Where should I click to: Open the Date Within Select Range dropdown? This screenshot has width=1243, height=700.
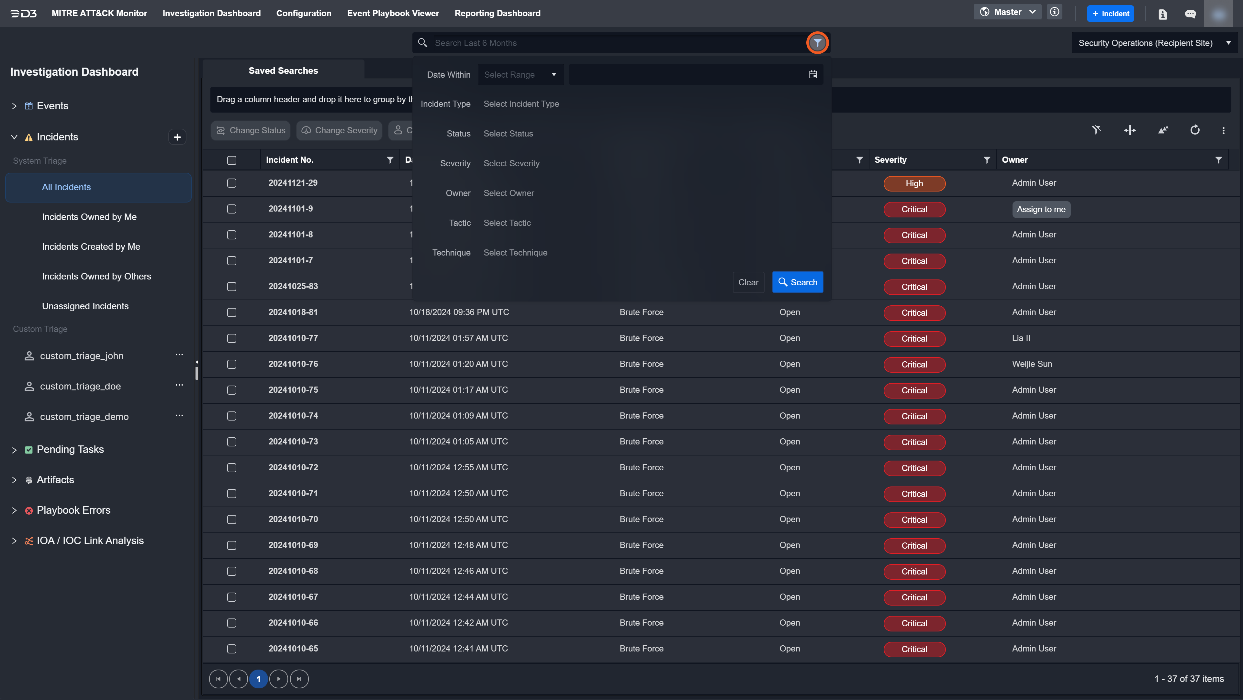click(520, 75)
